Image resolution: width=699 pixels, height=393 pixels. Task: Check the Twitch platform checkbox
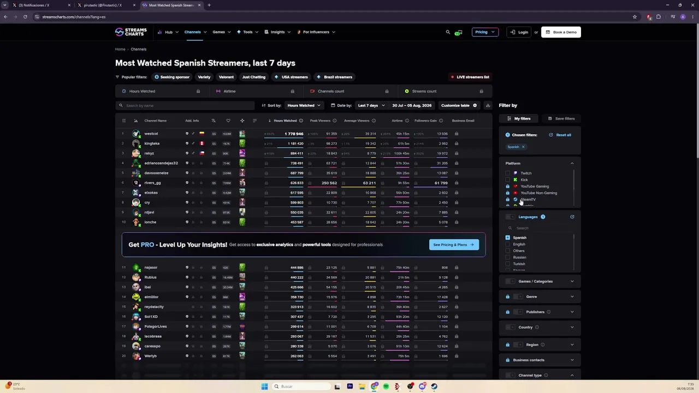coord(508,173)
